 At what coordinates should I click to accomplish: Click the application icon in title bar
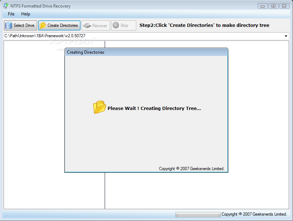click(6, 6)
